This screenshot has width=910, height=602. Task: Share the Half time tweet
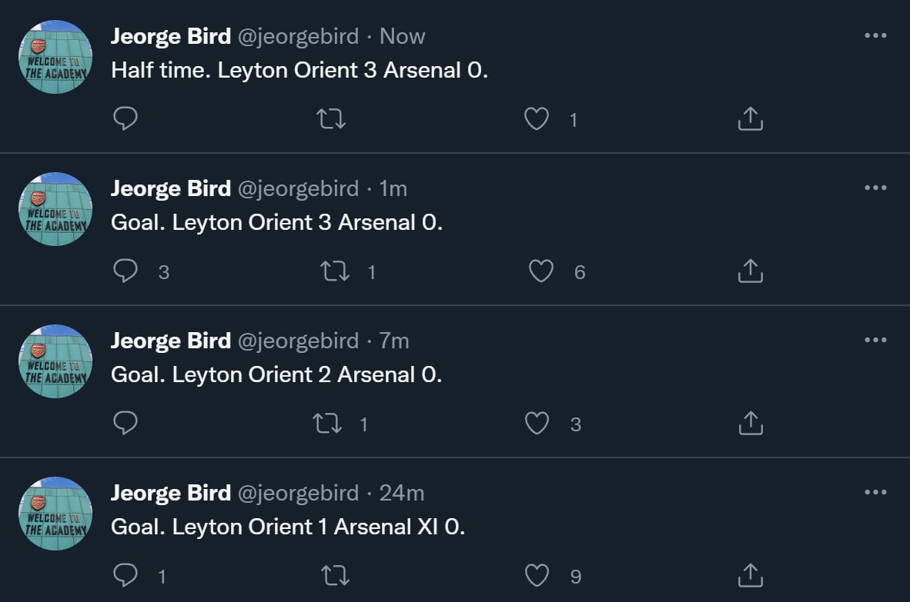pos(750,118)
